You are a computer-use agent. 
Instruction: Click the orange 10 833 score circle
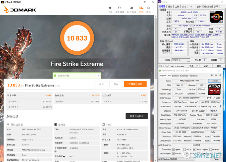pyautogui.click(x=77, y=38)
